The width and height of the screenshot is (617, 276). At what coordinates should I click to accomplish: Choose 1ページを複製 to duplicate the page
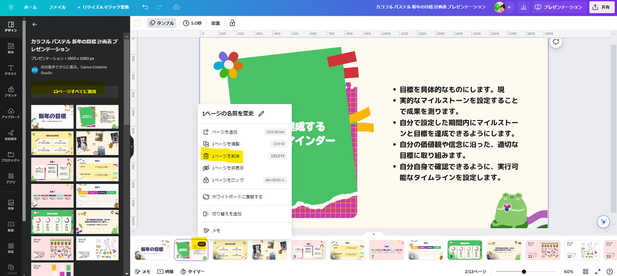(x=225, y=143)
